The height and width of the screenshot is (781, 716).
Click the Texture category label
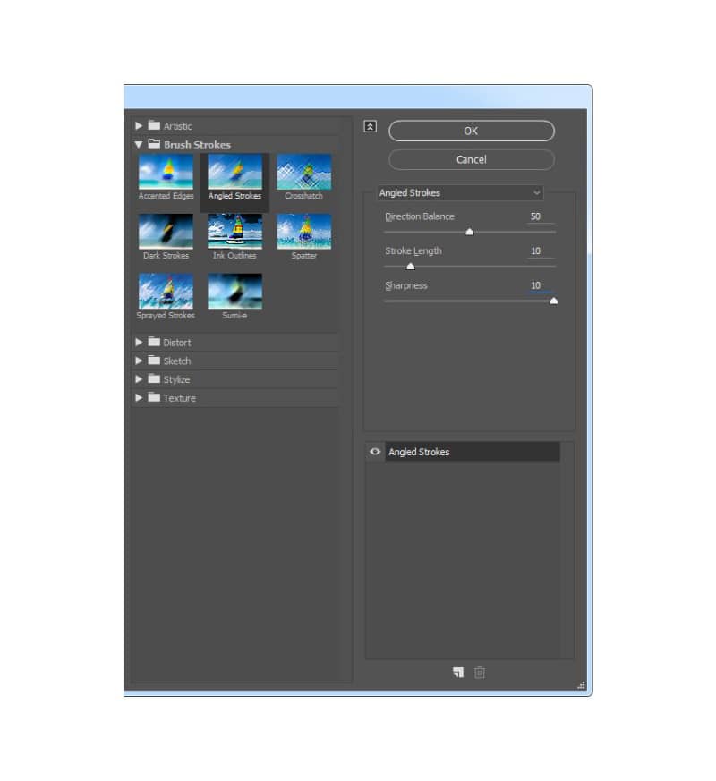click(180, 398)
